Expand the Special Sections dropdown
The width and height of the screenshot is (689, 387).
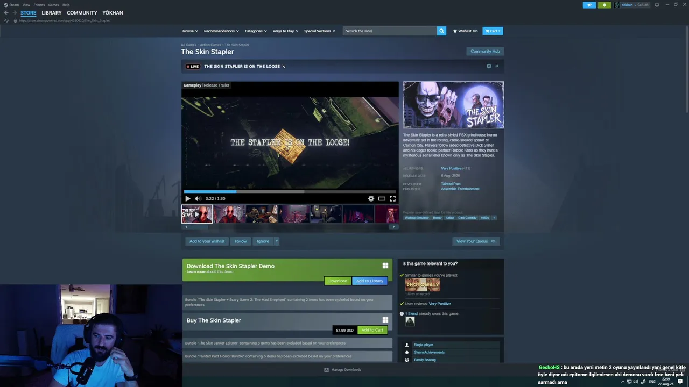320,31
